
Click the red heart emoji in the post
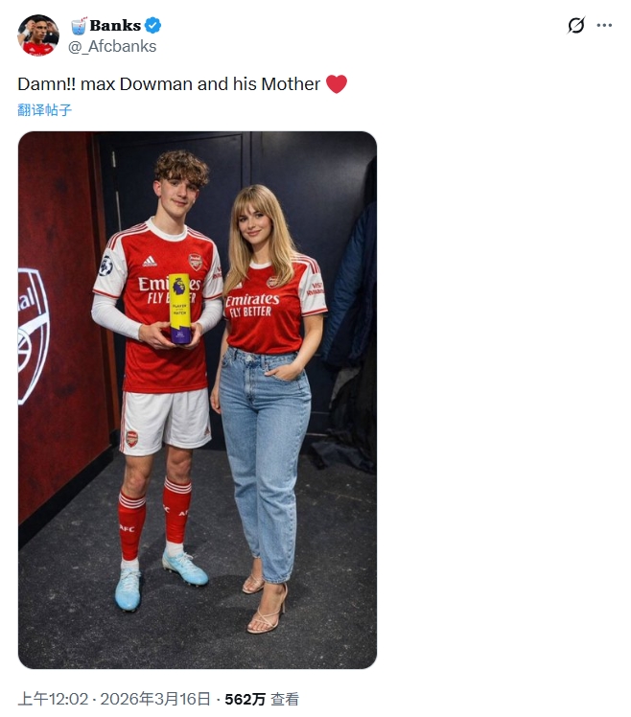click(x=337, y=84)
